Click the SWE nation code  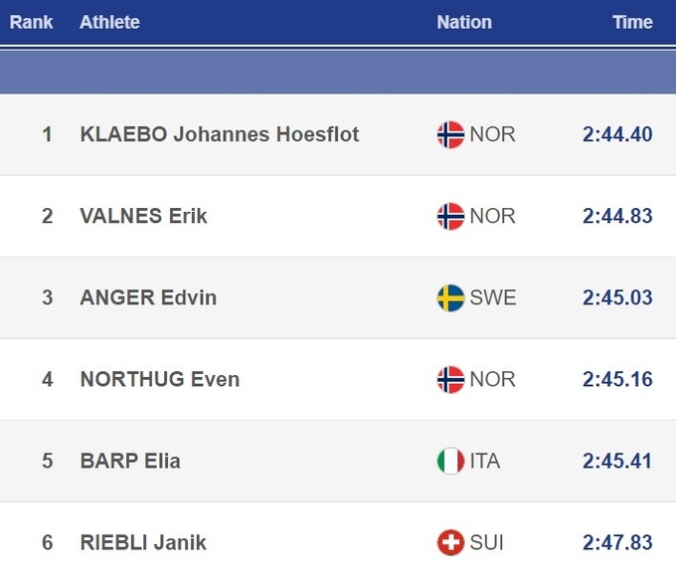(x=493, y=297)
